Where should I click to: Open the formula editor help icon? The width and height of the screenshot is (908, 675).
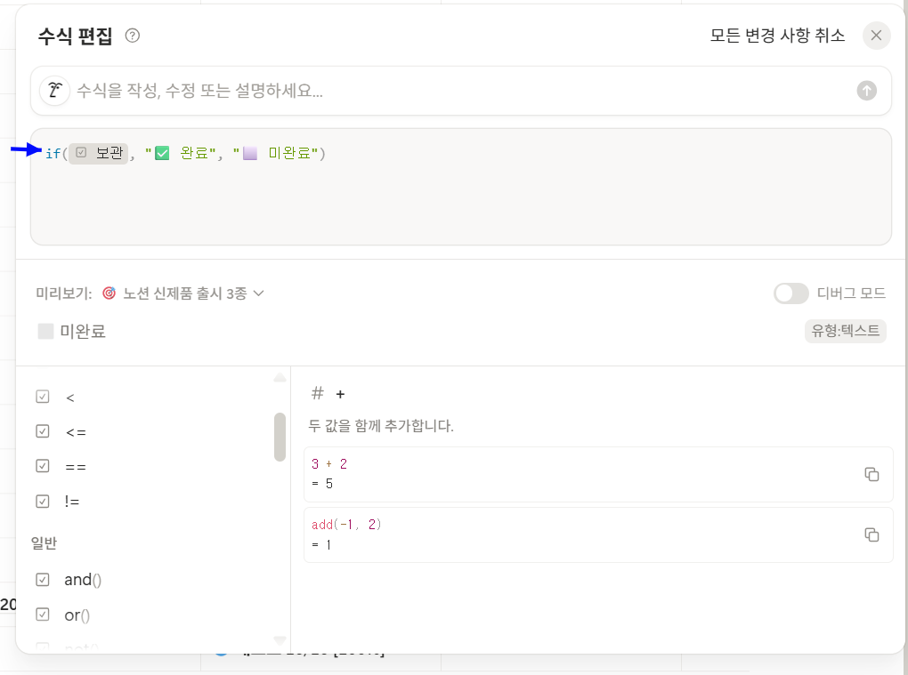coord(133,36)
